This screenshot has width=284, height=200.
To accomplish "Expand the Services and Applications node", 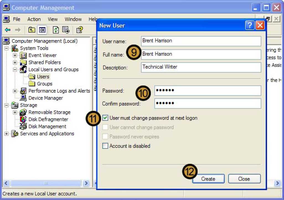I will click(6, 134).
